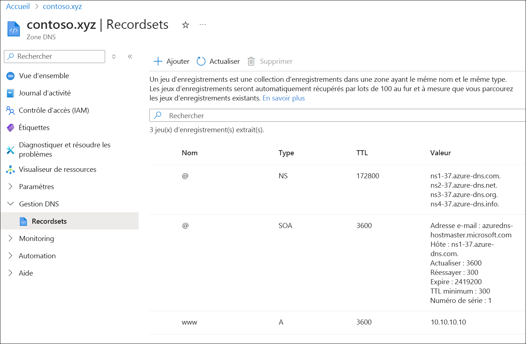Click the favorite star icon
Image resolution: width=526 pixels, height=344 pixels.
coord(185,25)
